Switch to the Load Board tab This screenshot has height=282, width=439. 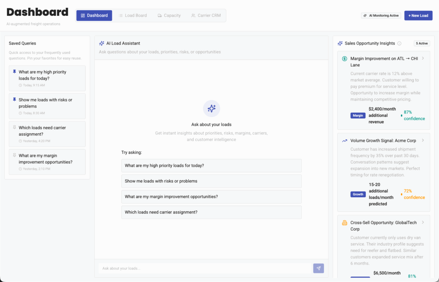[x=133, y=15]
